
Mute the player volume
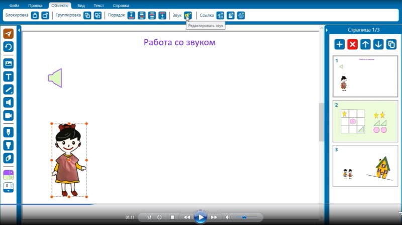228,217
